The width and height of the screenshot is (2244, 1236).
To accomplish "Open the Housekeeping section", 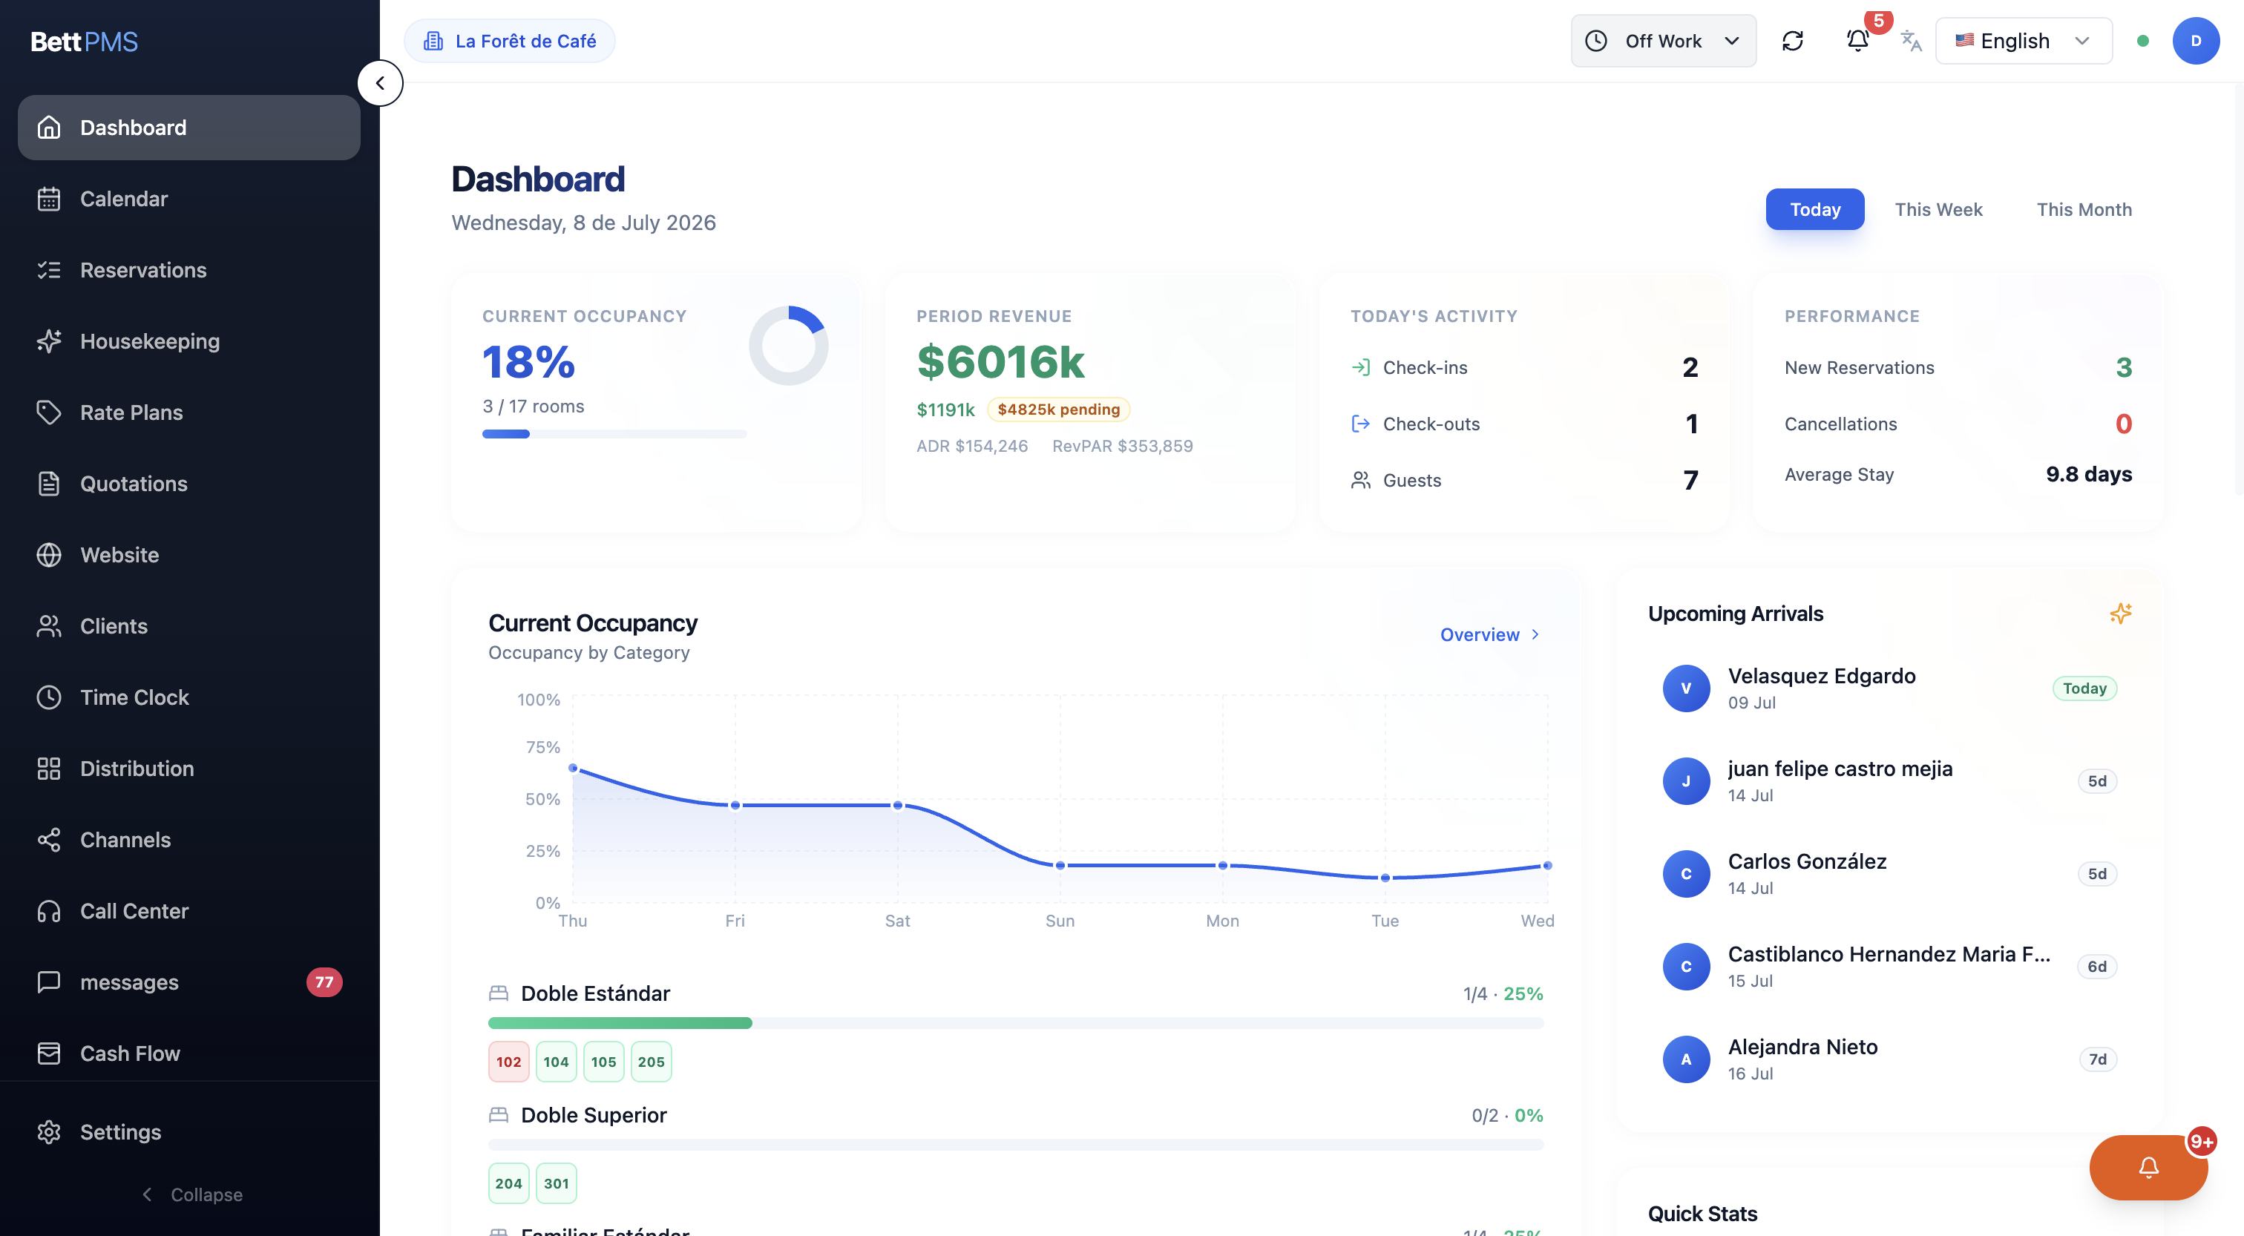I will [x=189, y=341].
